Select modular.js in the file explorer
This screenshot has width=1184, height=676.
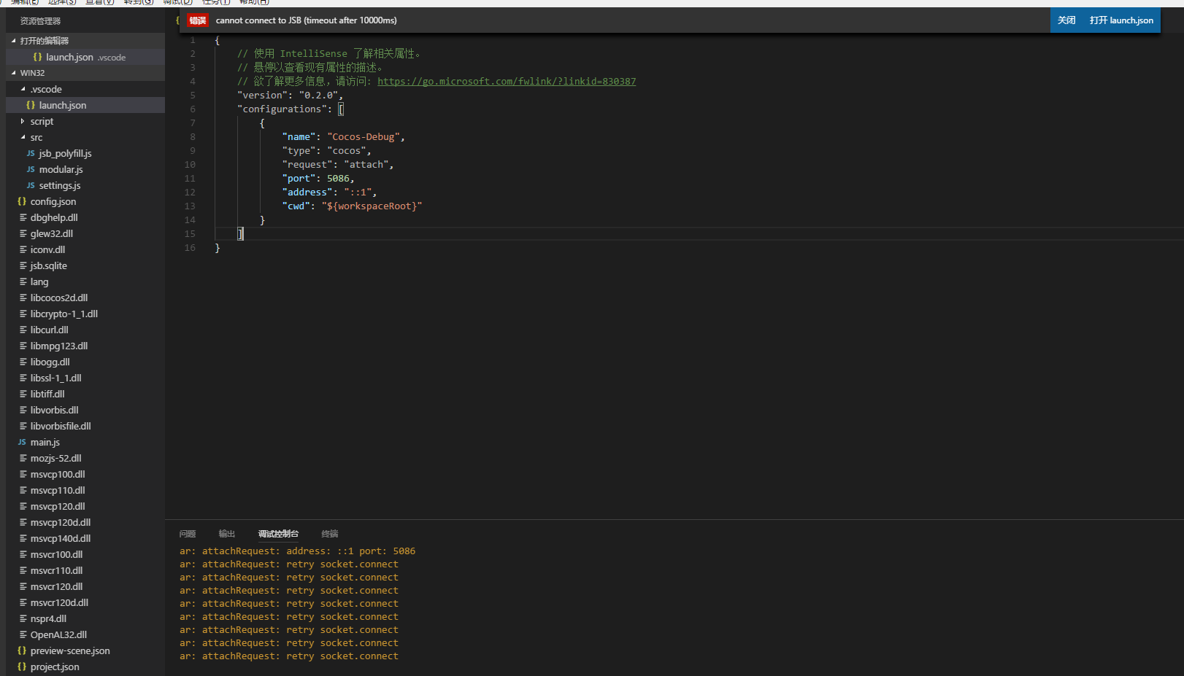pyautogui.click(x=61, y=170)
